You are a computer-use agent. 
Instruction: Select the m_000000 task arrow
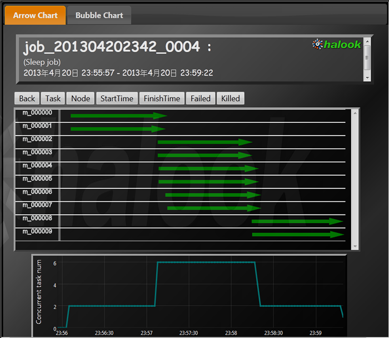118,116
